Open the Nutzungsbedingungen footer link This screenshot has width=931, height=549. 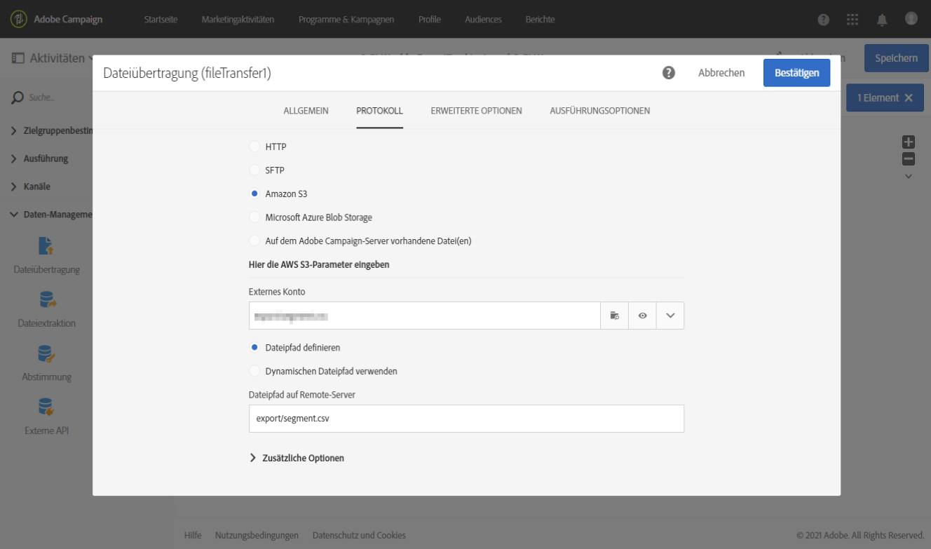(x=257, y=535)
